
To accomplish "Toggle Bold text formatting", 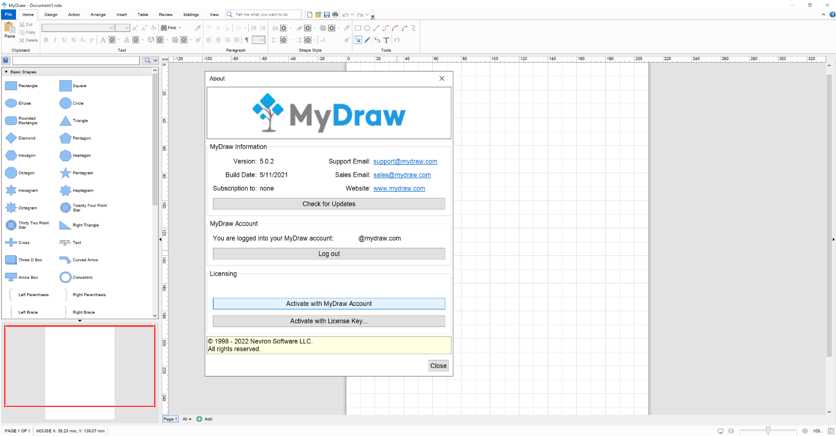I will 46,40.
